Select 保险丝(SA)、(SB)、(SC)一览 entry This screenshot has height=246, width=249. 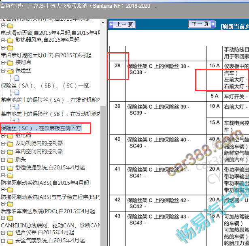point(45,86)
